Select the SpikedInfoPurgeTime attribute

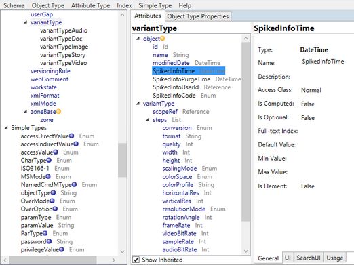click(x=182, y=79)
